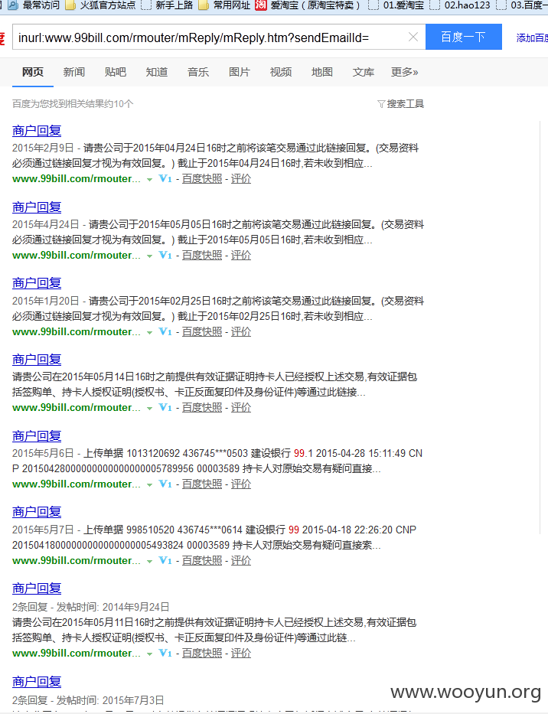Open 商户回复 result posted 2014年9月24日
The width and height of the screenshot is (548, 714).
click(37, 588)
